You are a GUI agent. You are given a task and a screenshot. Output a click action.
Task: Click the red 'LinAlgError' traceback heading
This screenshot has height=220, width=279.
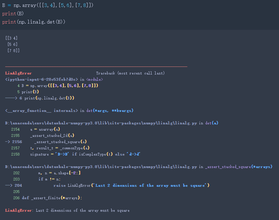click(x=18, y=73)
